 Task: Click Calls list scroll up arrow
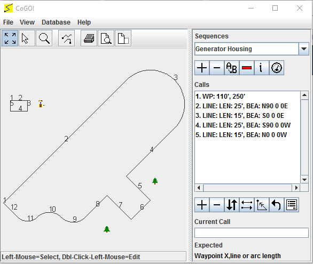(x=304, y=95)
